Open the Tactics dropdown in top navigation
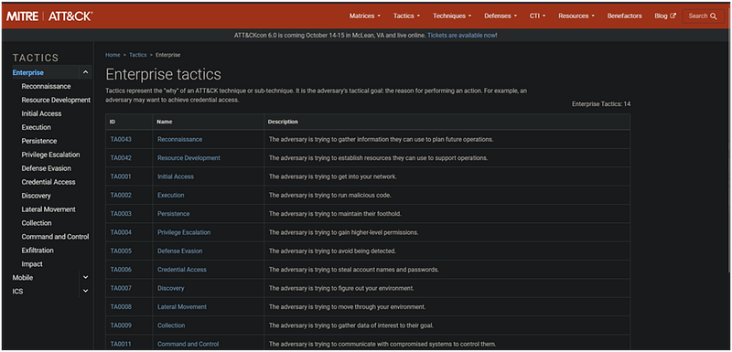This screenshot has height=352, width=732. [406, 16]
